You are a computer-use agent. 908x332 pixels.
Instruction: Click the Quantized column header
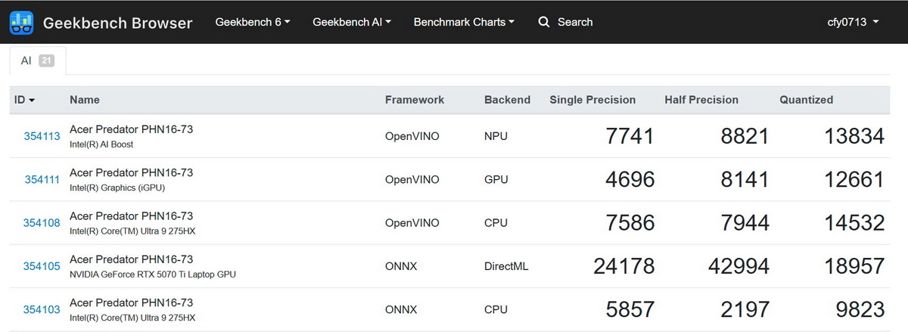(x=806, y=100)
